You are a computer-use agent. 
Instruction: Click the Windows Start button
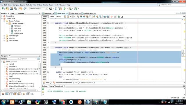tap(4, 102)
